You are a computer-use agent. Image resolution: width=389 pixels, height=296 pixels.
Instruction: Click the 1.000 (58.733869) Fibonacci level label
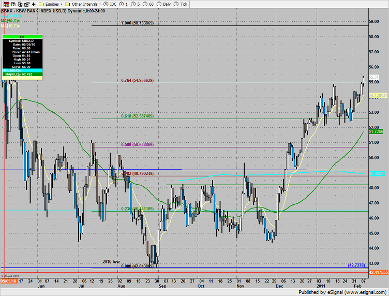137,23
